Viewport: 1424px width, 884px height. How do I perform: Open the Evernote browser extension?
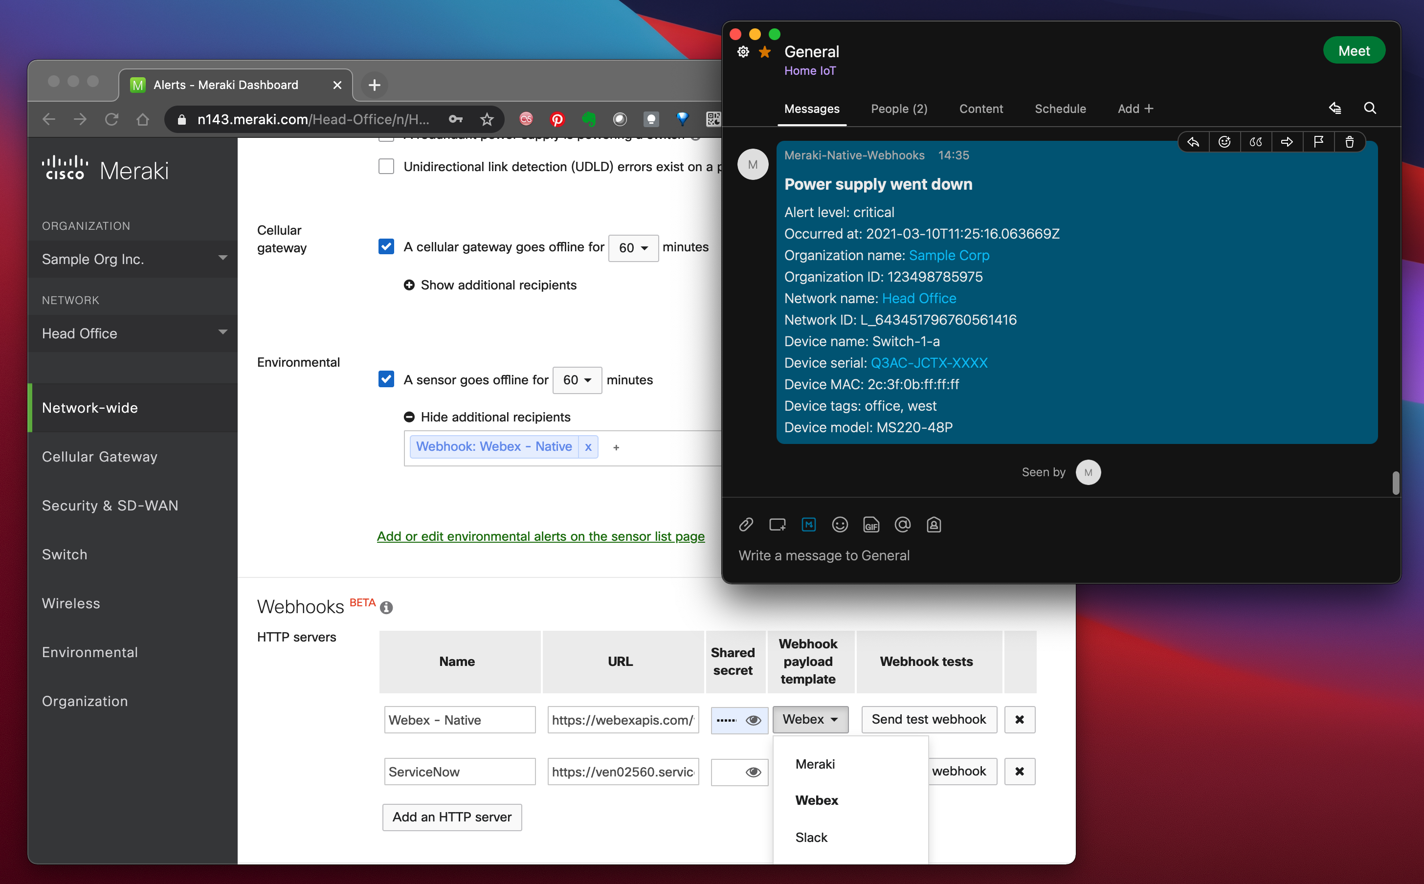click(x=589, y=119)
